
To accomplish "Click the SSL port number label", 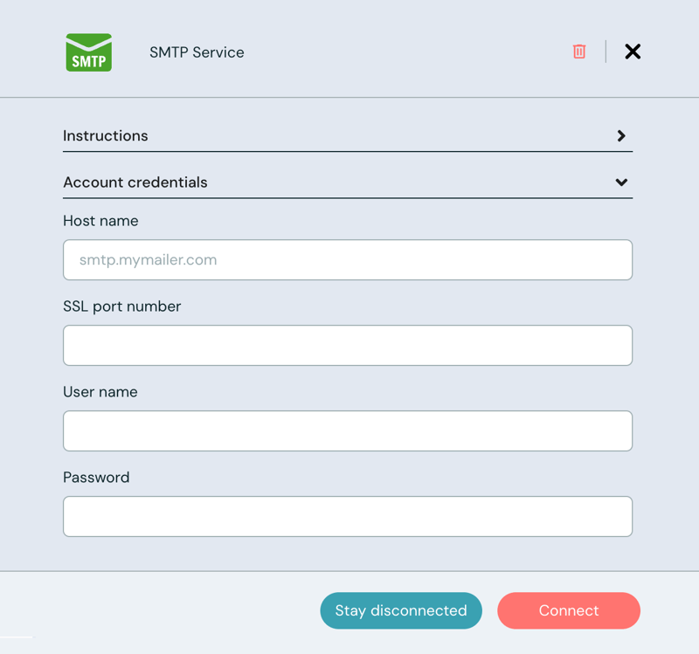I will coord(122,306).
